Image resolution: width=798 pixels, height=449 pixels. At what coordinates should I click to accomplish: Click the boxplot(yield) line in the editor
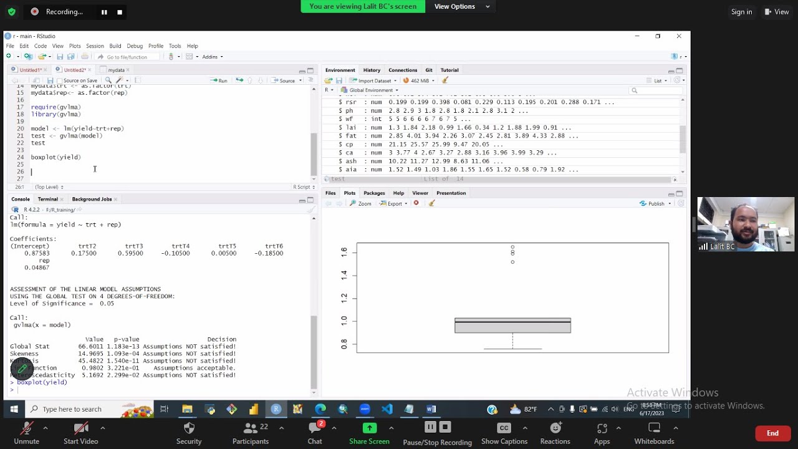click(56, 157)
